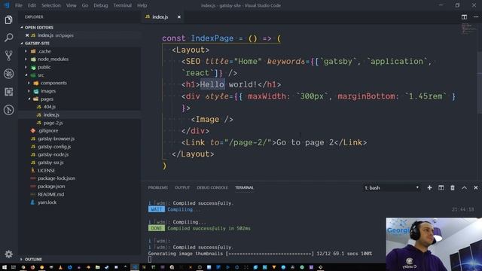Expand the .cache folder
Screen dimensions: 482x271
[x=44, y=51]
